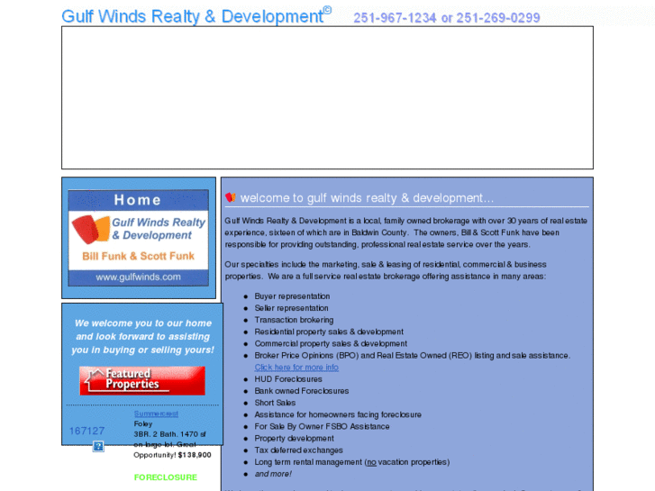This screenshot has height=491, width=655.
Task: Open the 'Click here for more info' link
Action: 296,368
